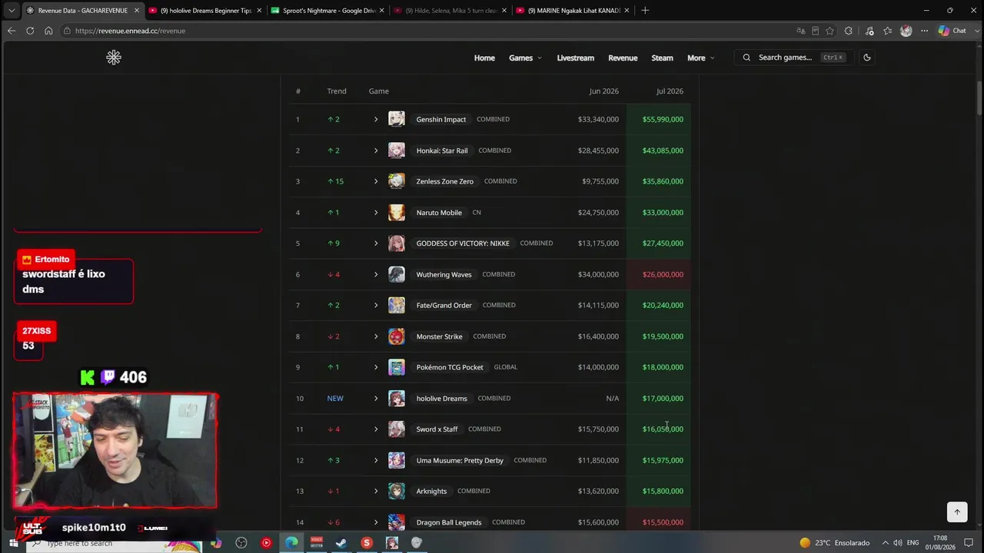Click the Pokémon TCG Pocket game icon
984x553 pixels.
coord(397,367)
